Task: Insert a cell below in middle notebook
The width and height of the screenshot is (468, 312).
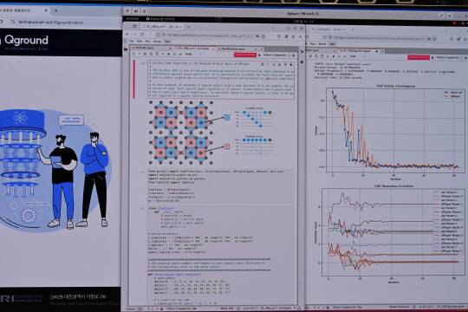Action: pyautogui.click(x=140, y=54)
